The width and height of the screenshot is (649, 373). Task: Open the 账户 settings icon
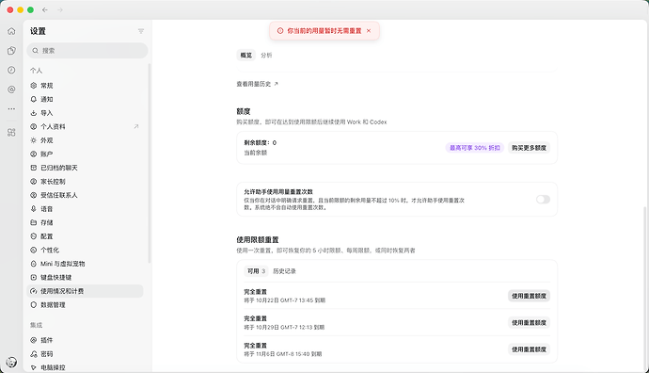click(x=34, y=154)
